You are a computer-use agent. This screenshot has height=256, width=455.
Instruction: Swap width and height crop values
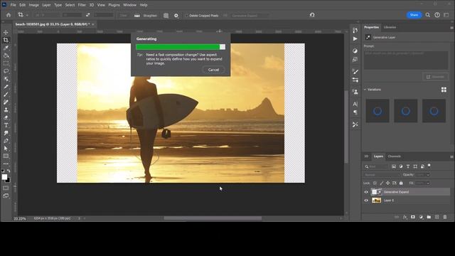pos(87,15)
